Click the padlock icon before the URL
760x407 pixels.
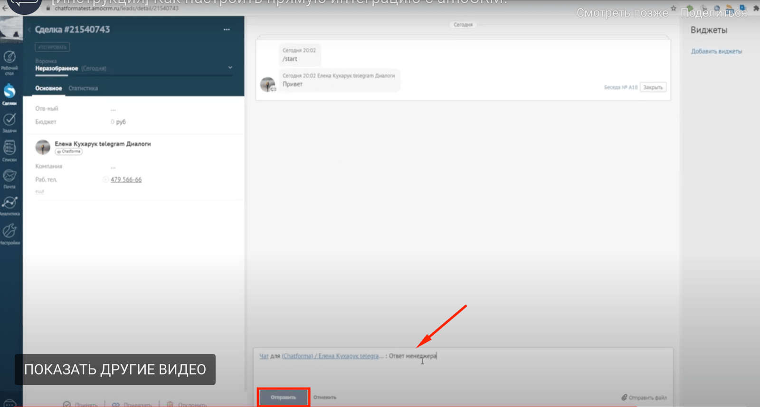(48, 8)
